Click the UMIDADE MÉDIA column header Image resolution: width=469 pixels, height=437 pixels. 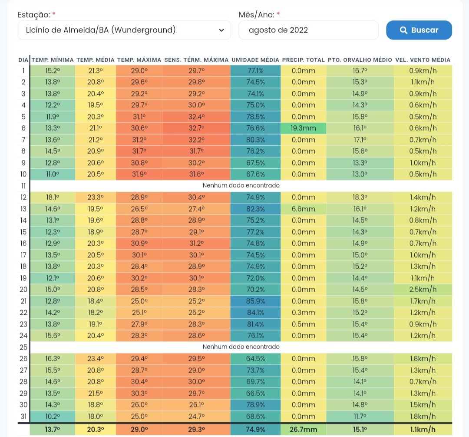(255, 60)
